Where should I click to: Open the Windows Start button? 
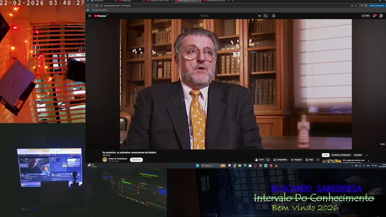tap(198, 165)
